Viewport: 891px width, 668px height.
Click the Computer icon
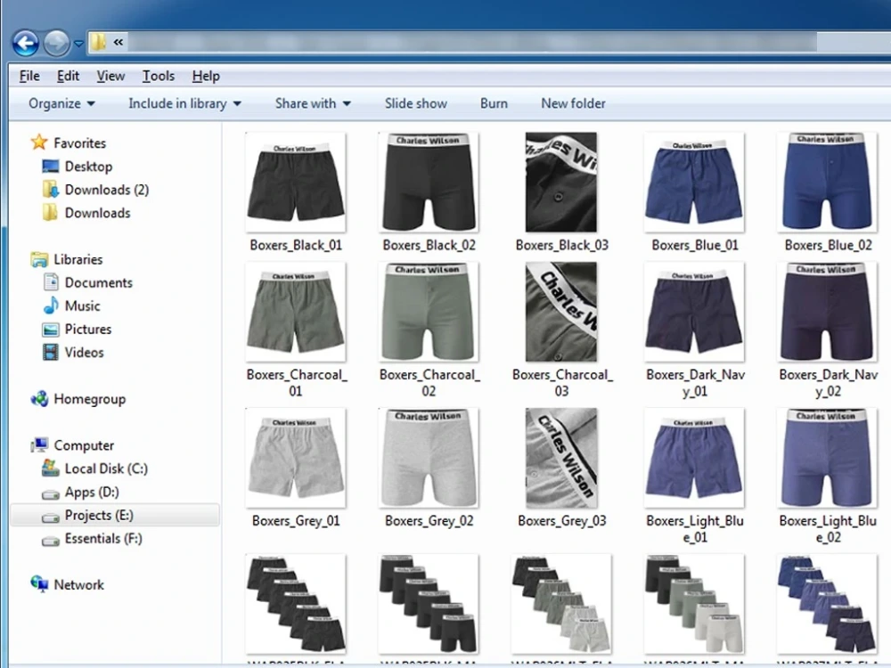tap(39, 444)
